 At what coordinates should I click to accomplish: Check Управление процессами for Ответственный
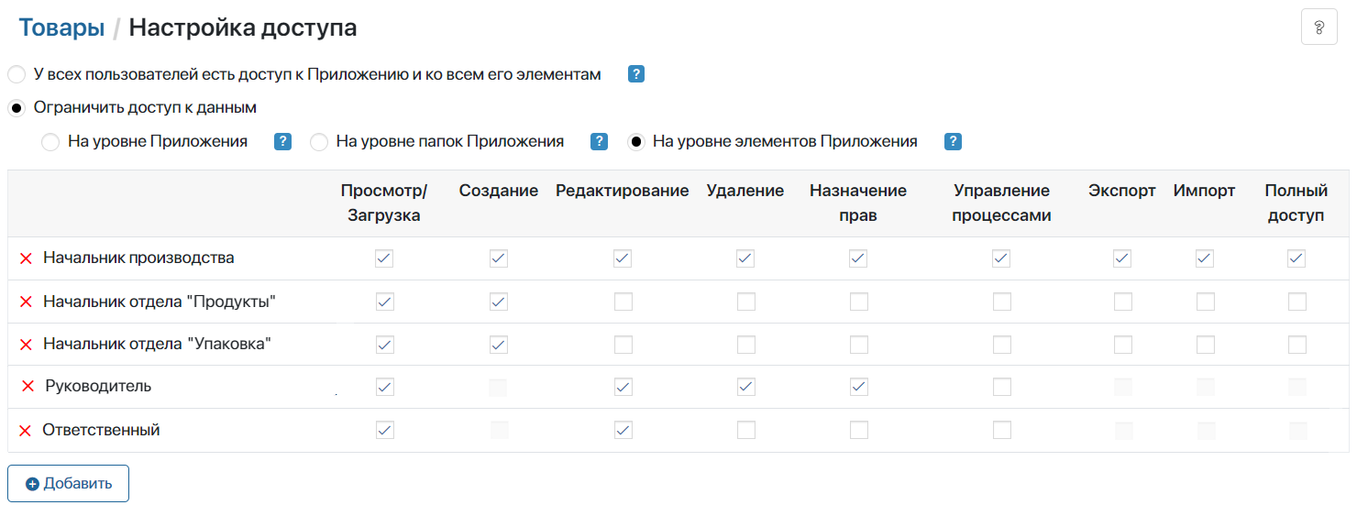pyautogui.click(x=1002, y=430)
